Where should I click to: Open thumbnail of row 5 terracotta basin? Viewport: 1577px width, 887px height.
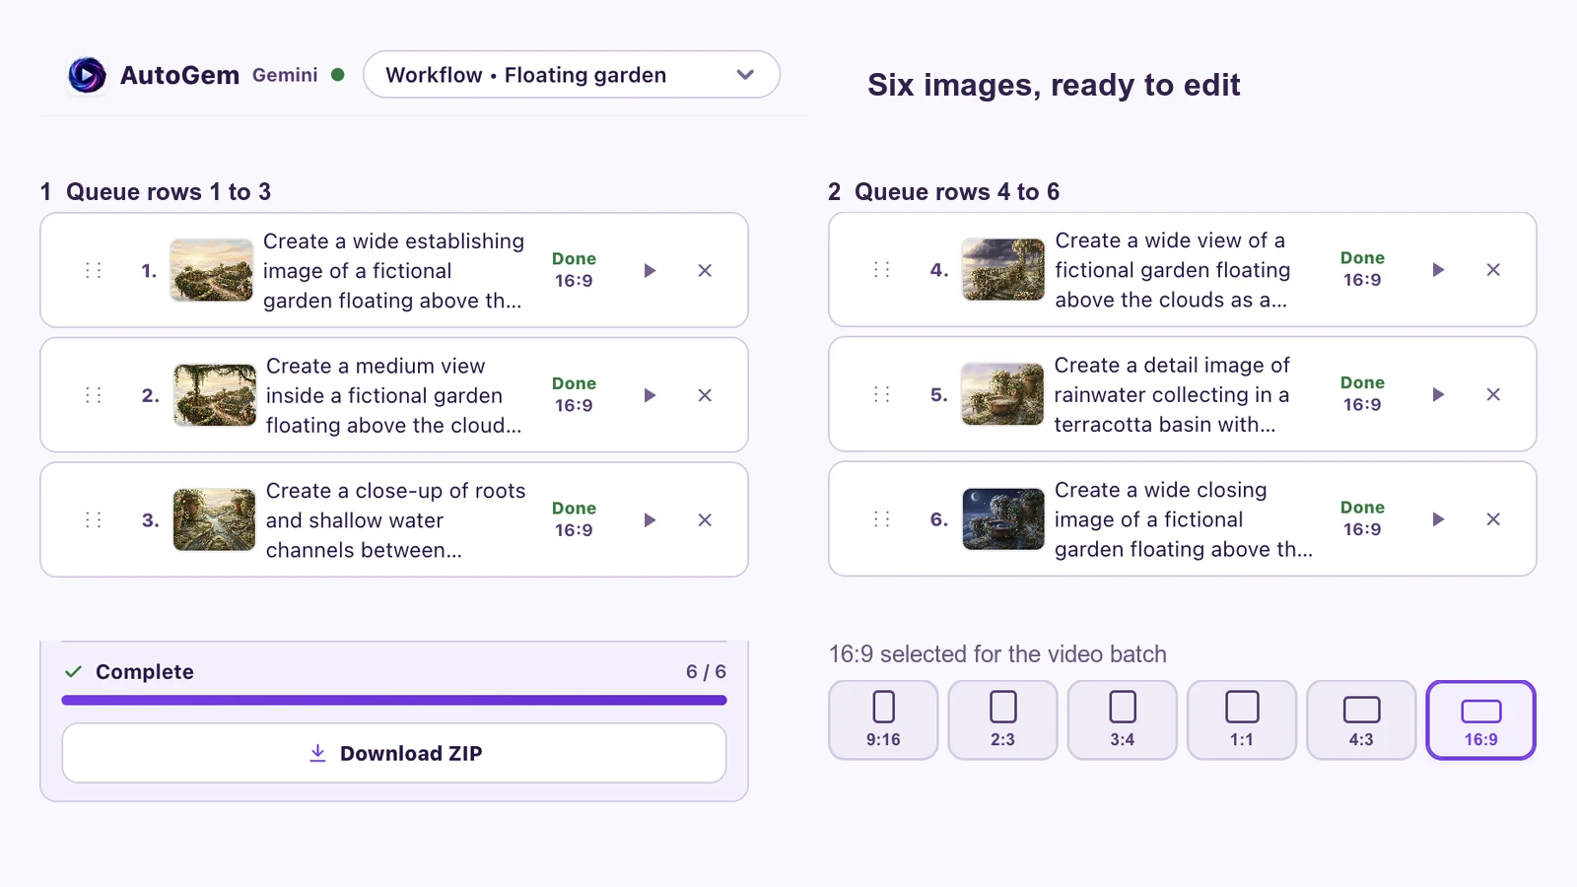tap(1002, 394)
